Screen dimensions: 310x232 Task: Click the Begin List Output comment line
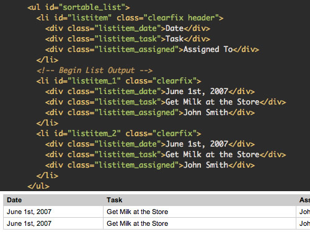click(x=95, y=71)
